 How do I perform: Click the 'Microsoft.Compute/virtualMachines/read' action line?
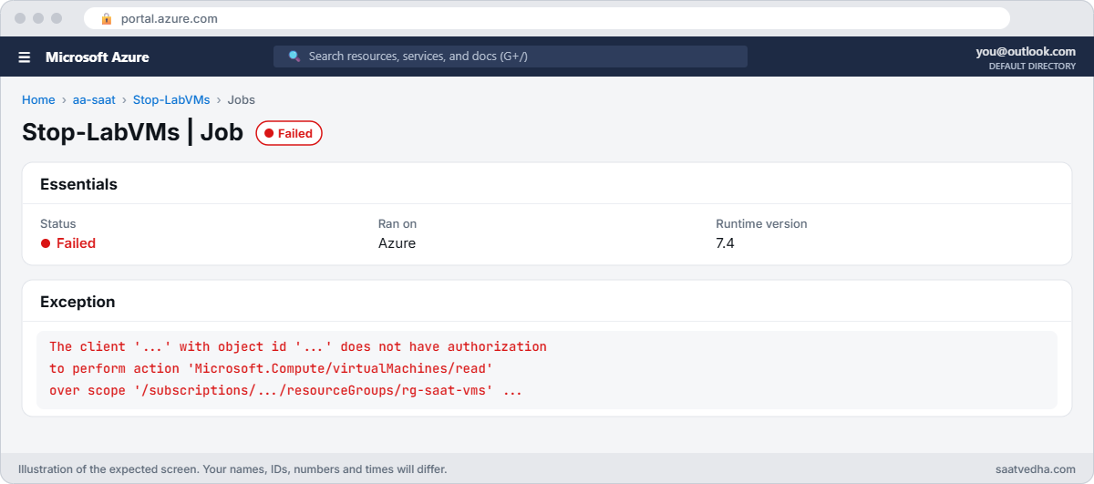click(271, 368)
